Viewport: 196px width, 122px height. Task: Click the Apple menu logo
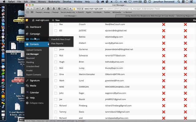coord(4,2)
